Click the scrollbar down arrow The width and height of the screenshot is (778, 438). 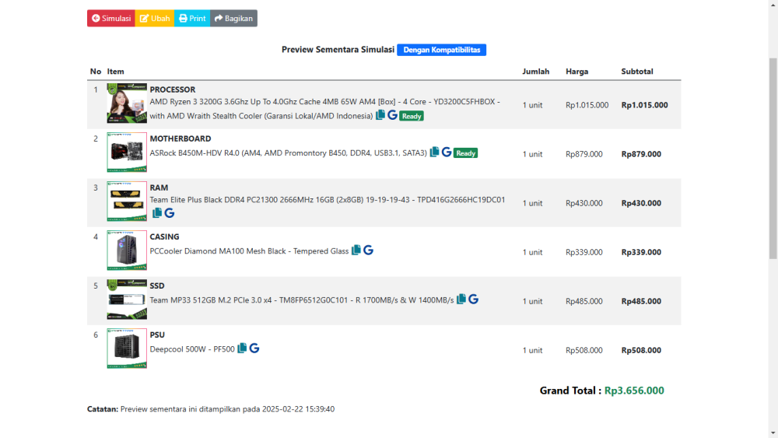tap(773, 433)
